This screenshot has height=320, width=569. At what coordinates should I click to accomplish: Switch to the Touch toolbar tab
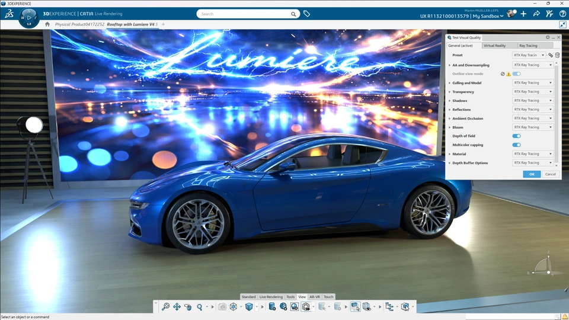point(328,297)
